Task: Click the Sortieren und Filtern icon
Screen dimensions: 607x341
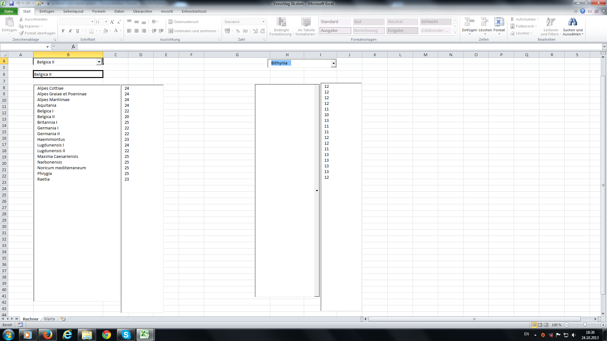Action: [x=550, y=22]
